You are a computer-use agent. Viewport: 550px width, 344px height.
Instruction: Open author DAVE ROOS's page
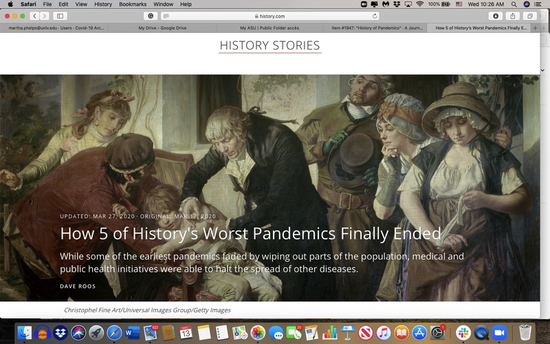tap(78, 286)
